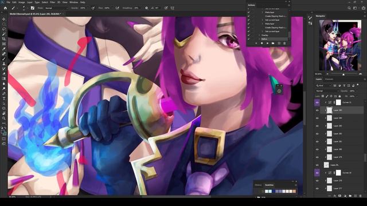Screen dimensions: 367x206
Task: Toggle layer filtering on/off switch
Action: click(x=358, y=85)
